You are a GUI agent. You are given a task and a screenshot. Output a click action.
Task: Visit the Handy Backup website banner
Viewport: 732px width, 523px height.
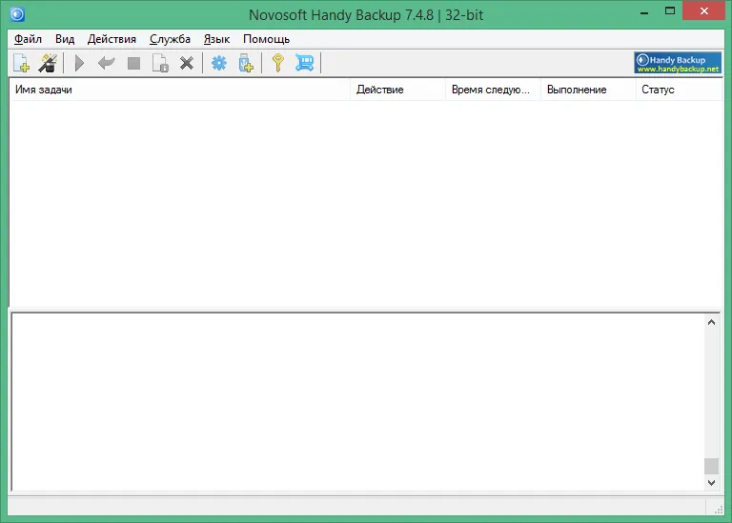click(x=678, y=63)
